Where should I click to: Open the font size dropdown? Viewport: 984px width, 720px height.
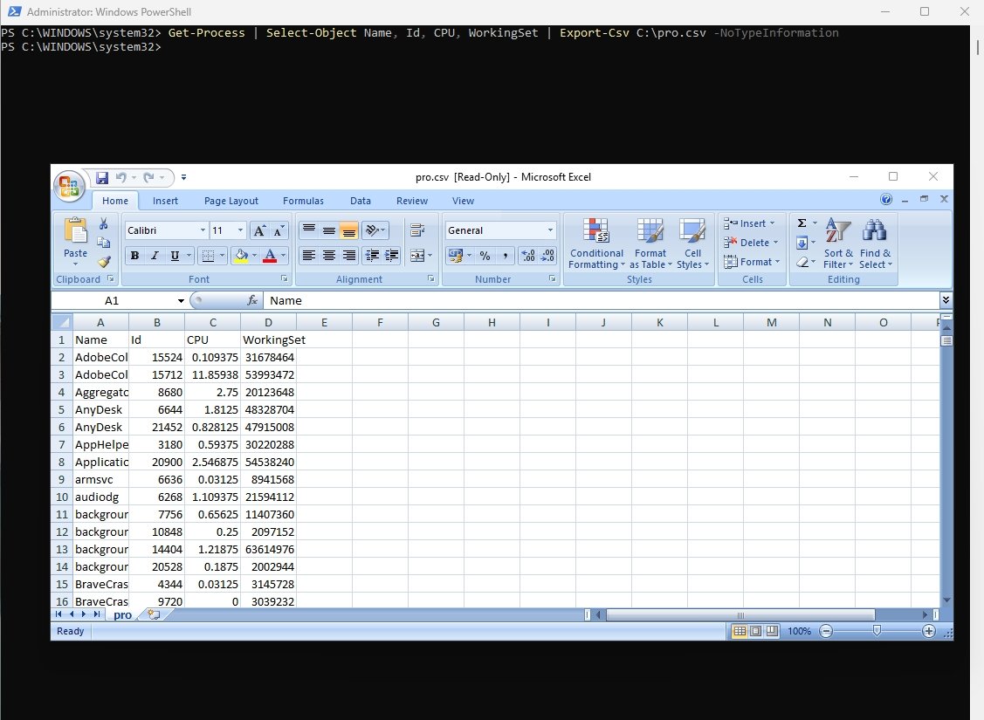240,230
